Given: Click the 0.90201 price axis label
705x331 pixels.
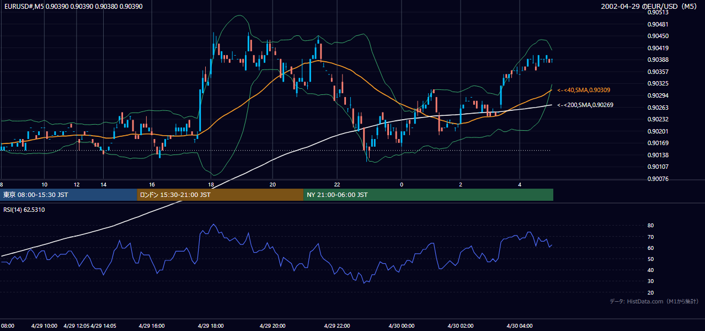Looking at the screenshot, I should 658,131.
